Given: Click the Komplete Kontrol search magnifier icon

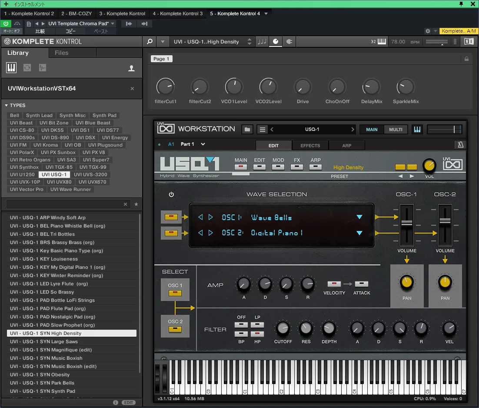Looking at the screenshot, I should (150, 42).
